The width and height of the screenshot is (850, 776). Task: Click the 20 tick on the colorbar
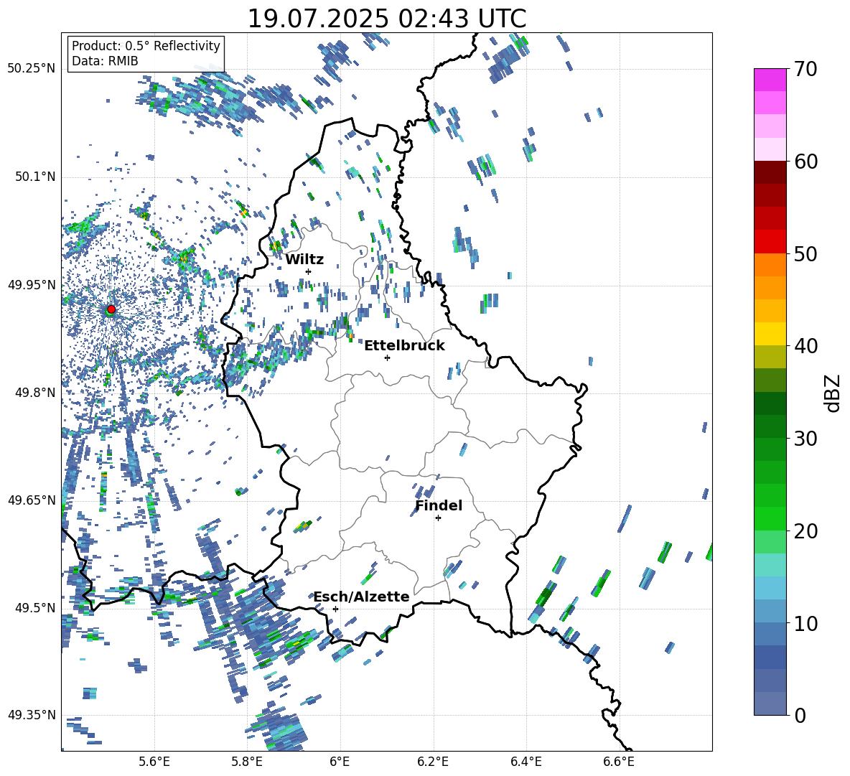(x=805, y=530)
